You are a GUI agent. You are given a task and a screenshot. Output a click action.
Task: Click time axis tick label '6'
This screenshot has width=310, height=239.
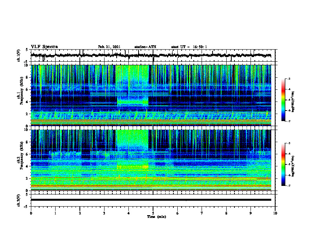point(178,213)
